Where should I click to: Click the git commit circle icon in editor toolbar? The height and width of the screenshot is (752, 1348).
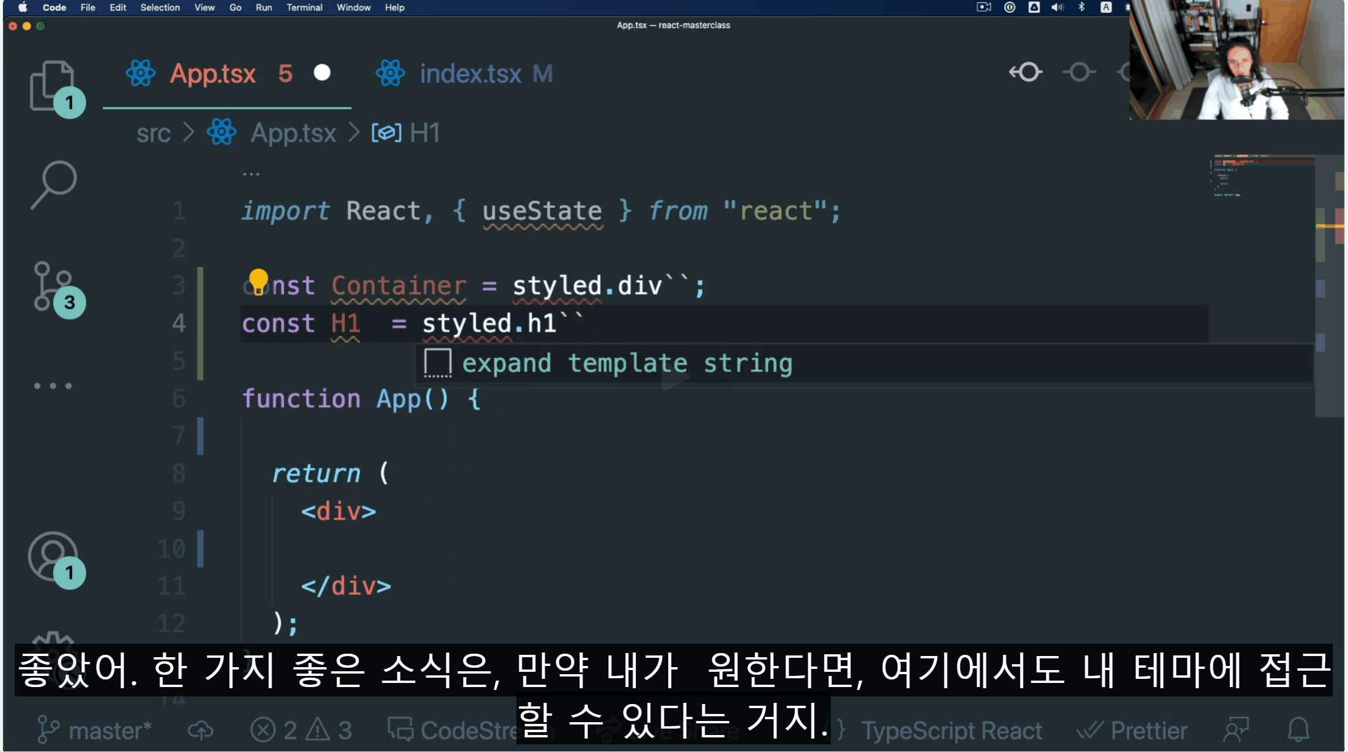click(x=1079, y=73)
